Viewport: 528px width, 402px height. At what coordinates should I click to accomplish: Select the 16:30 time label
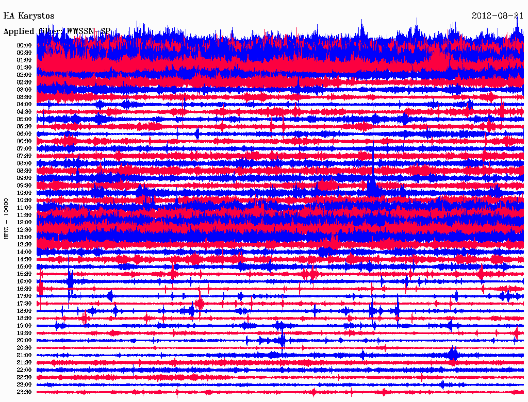24,289
